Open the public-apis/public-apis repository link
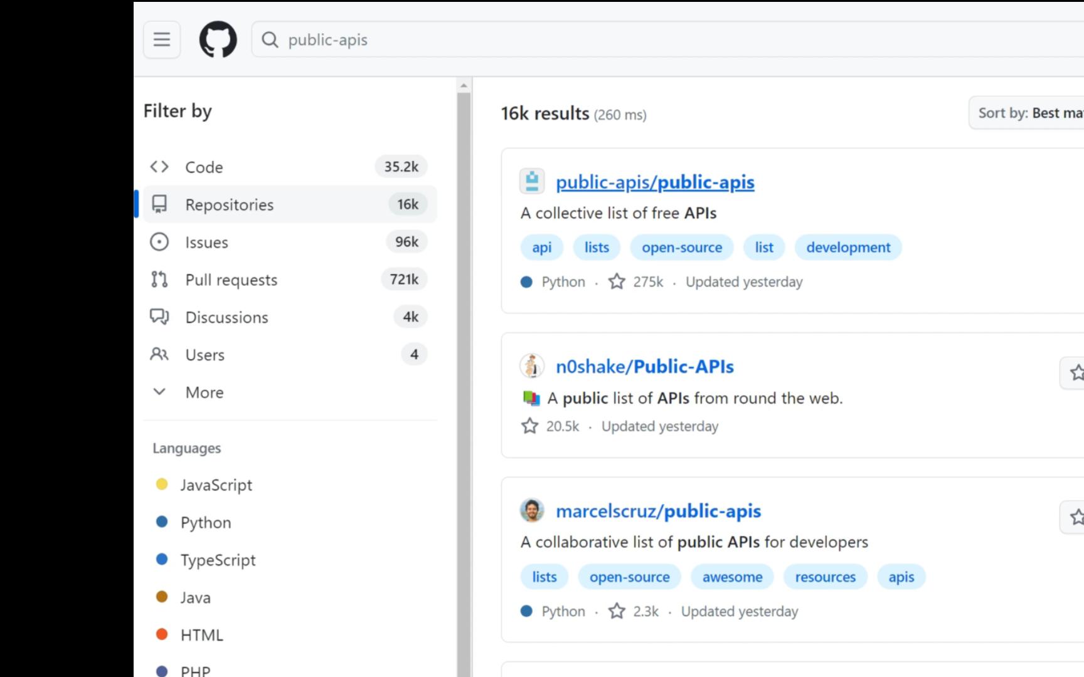The width and height of the screenshot is (1084, 677). 655,182
